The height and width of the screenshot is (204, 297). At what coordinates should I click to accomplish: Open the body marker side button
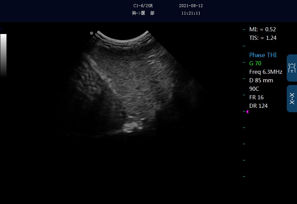tap(292, 68)
